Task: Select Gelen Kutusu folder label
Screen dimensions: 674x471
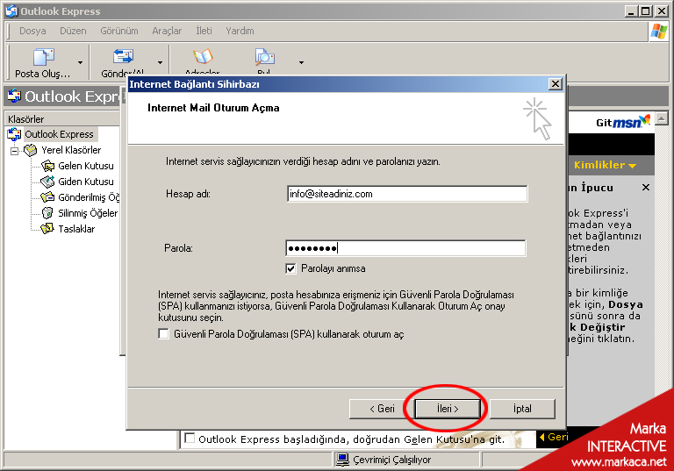Action: pyautogui.click(x=86, y=166)
